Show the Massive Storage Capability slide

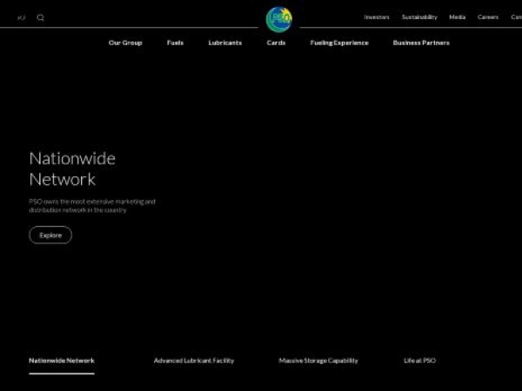pos(318,361)
